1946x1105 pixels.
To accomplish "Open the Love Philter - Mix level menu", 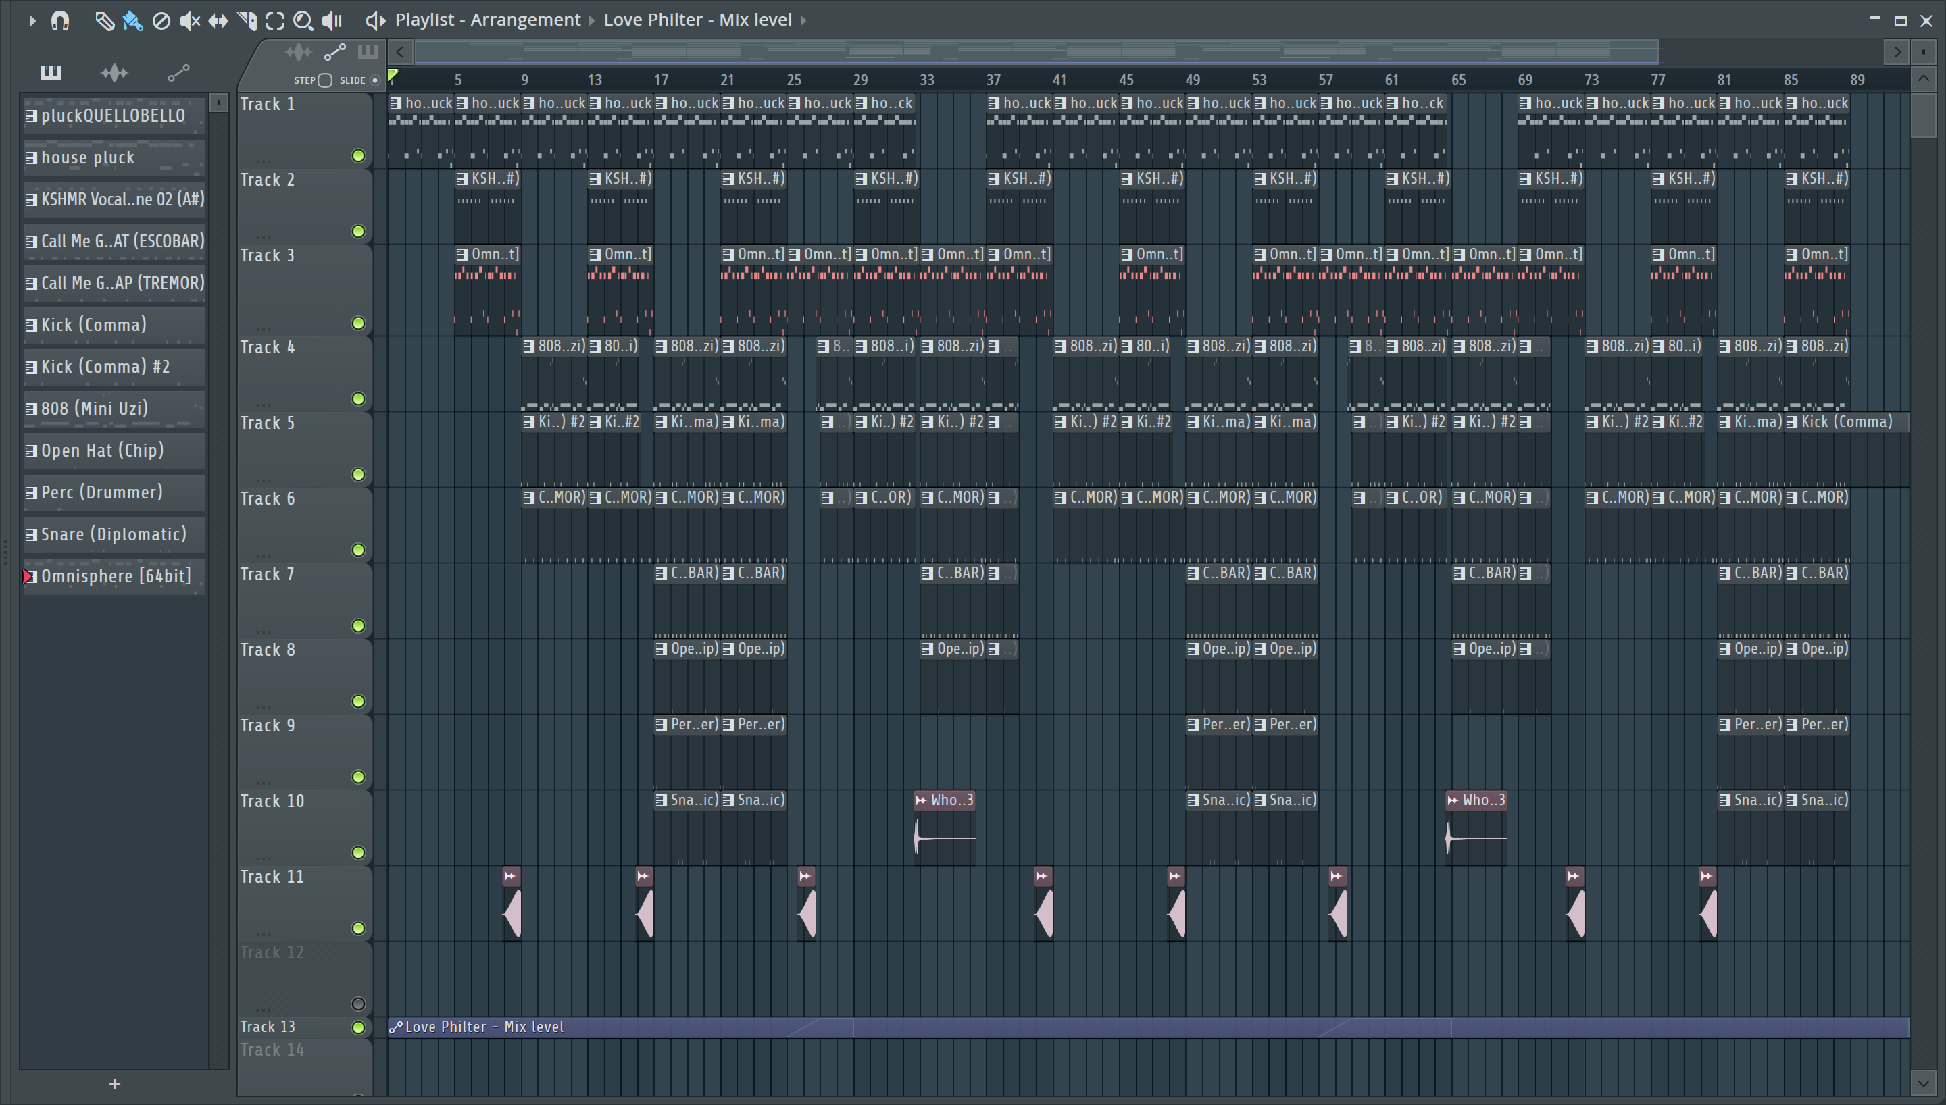I will point(697,20).
